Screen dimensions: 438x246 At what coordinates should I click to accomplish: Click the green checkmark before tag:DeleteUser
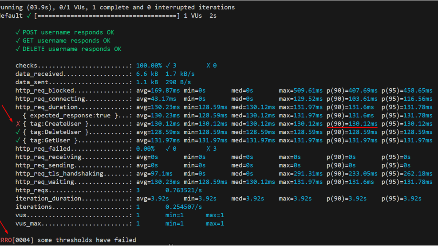pos(18,132)
